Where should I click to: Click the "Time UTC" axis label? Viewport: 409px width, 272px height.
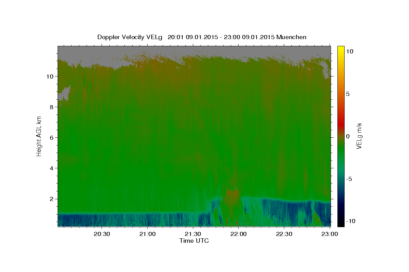pos(194,241)
